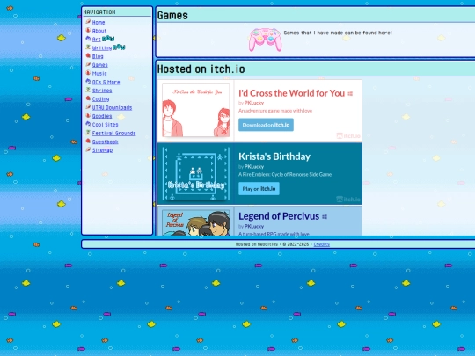The image size is (475, 356).
Task: Click the icon beside Home link
Action: (x=88, y=21)
